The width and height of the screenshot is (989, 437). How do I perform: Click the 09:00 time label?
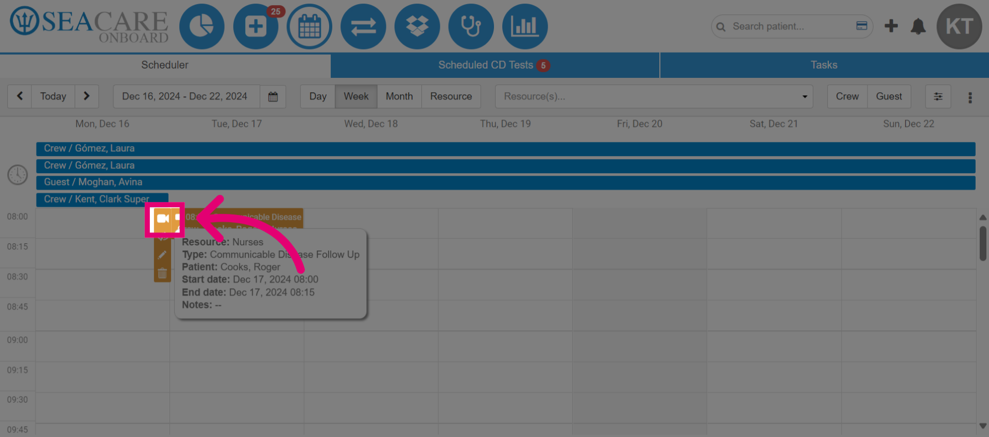(18, 340)
